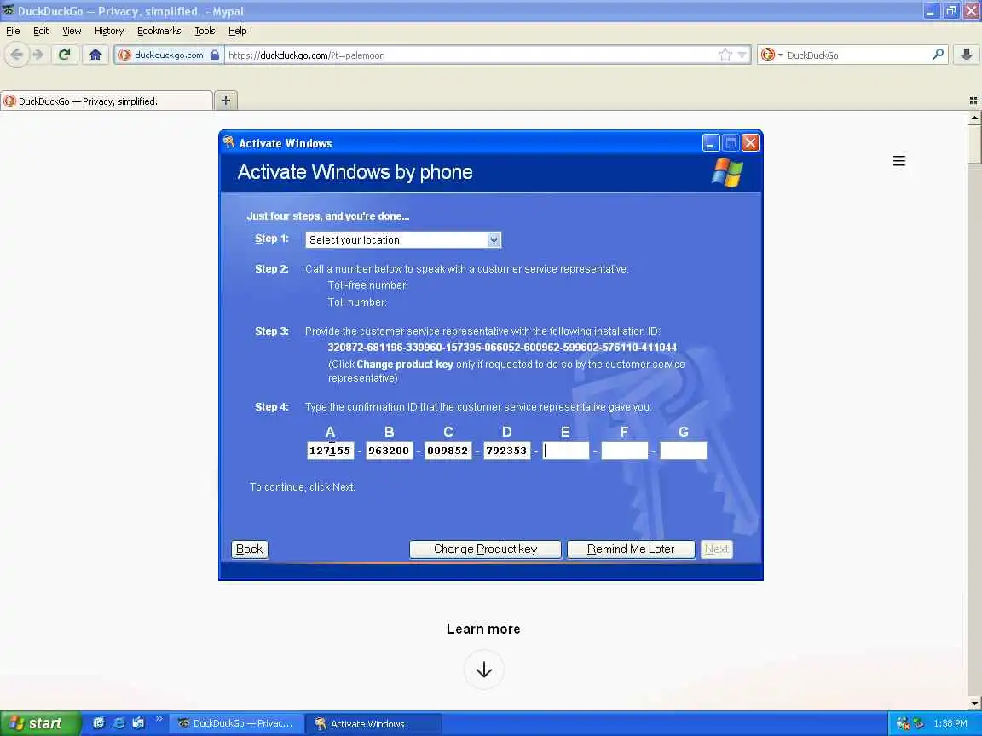
Task: Click the DuckDuckGo search box
Action: (857, 55)
